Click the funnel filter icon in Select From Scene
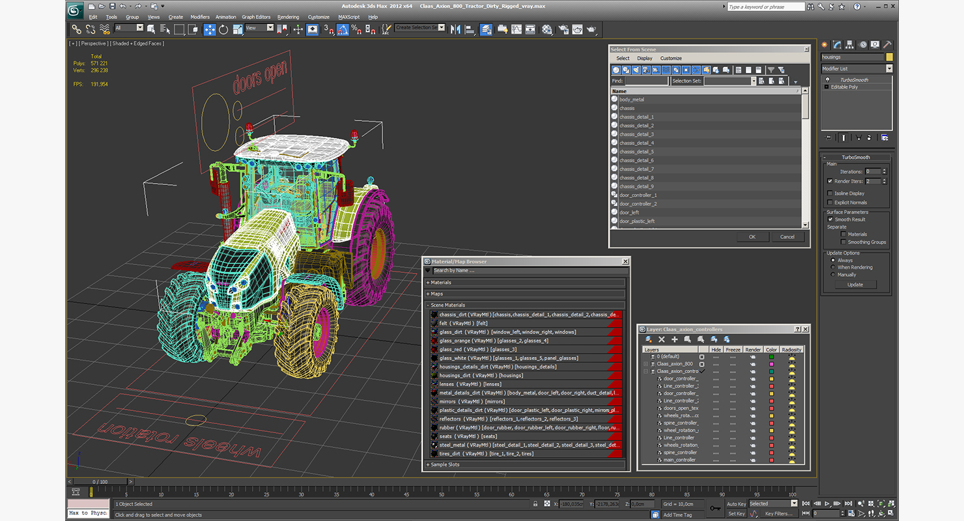 point(771,70)
